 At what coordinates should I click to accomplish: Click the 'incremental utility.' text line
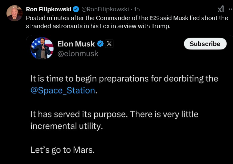pos(67,126)
